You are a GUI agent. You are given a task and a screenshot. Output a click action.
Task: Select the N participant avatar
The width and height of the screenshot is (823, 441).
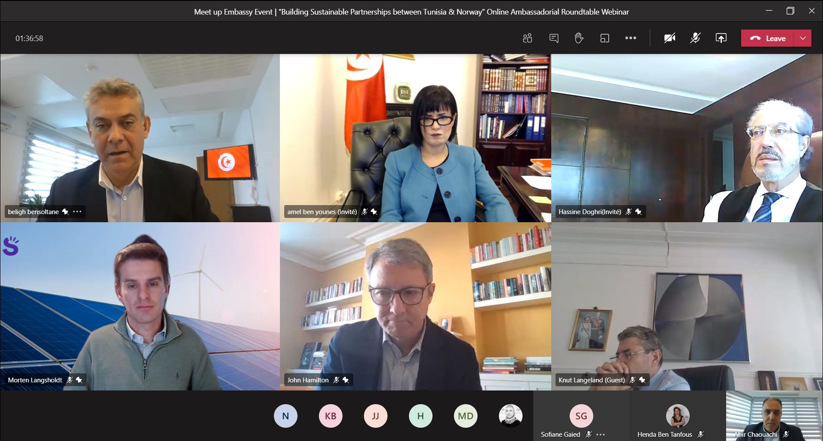tap(285, 416)
